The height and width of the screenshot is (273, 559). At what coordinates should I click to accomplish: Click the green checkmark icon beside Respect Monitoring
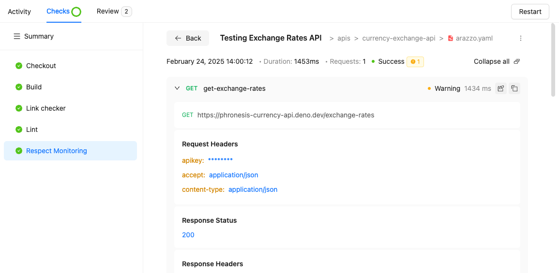tap(19, 151)
